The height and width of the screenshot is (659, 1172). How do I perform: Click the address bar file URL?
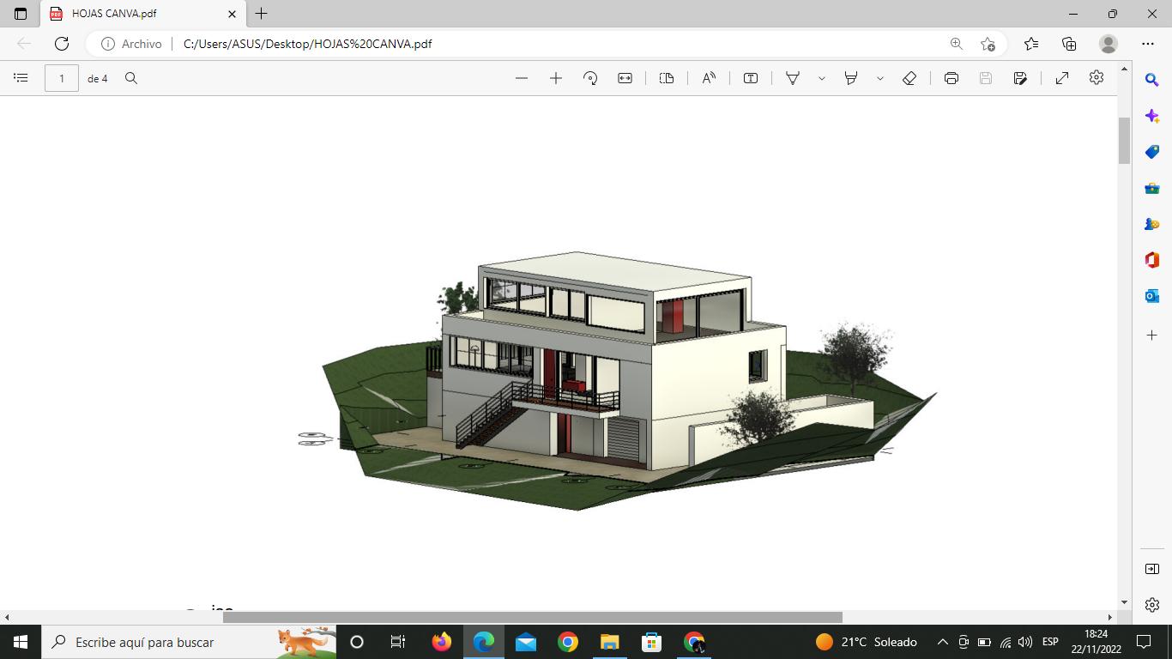(308, 44)
